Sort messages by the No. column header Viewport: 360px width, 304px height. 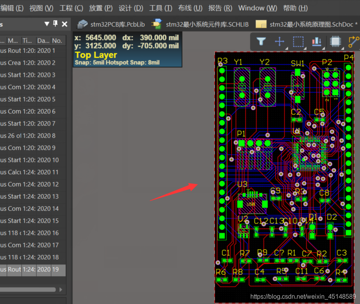(57, 40)
